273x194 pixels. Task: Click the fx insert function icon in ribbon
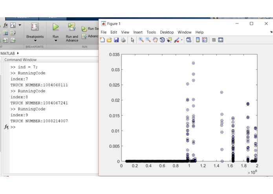coord(5,25)
